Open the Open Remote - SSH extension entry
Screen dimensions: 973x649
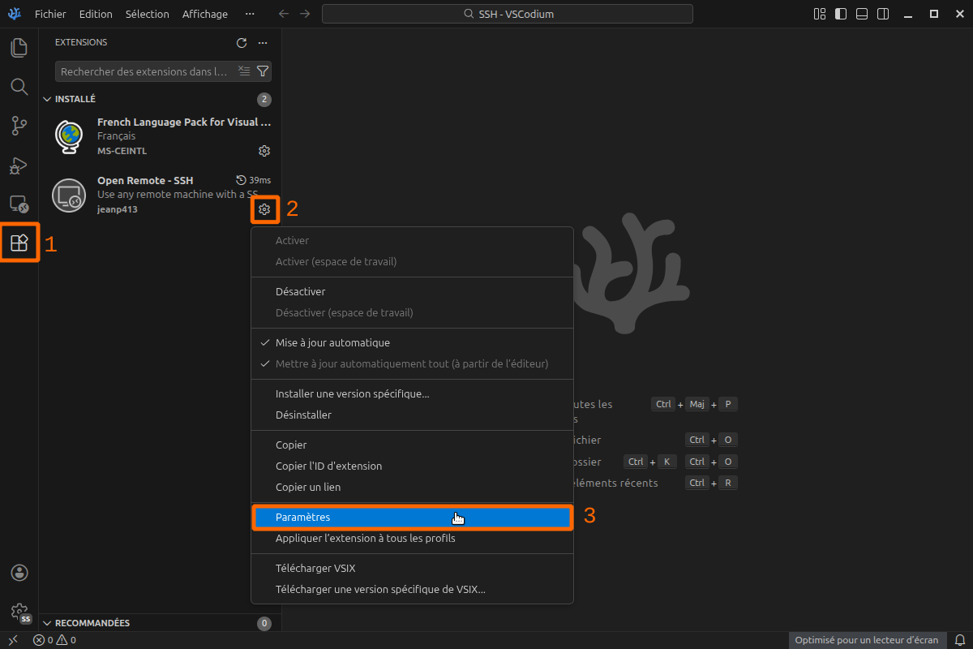pos(161,195)
